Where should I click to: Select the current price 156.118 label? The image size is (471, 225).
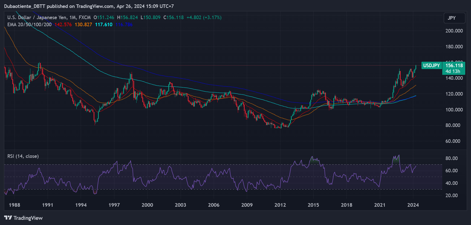[x=454, y=66]
